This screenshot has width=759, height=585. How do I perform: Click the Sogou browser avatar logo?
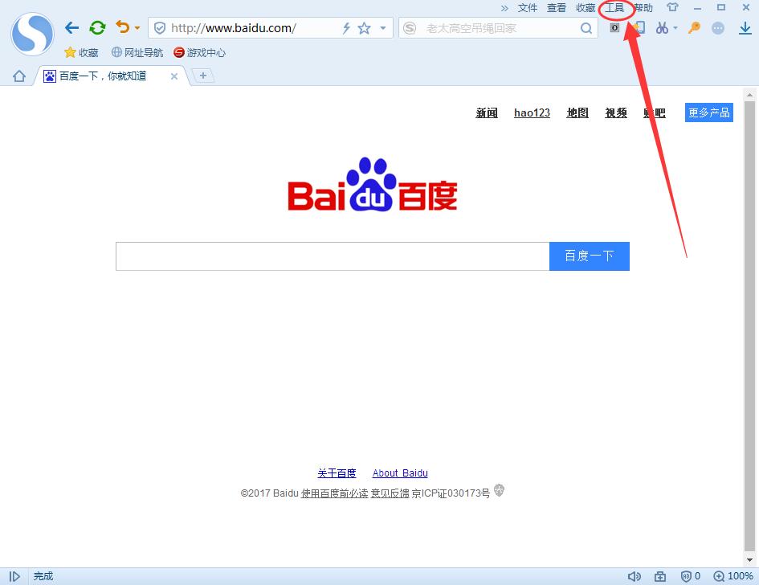click(x=32, y=34)
